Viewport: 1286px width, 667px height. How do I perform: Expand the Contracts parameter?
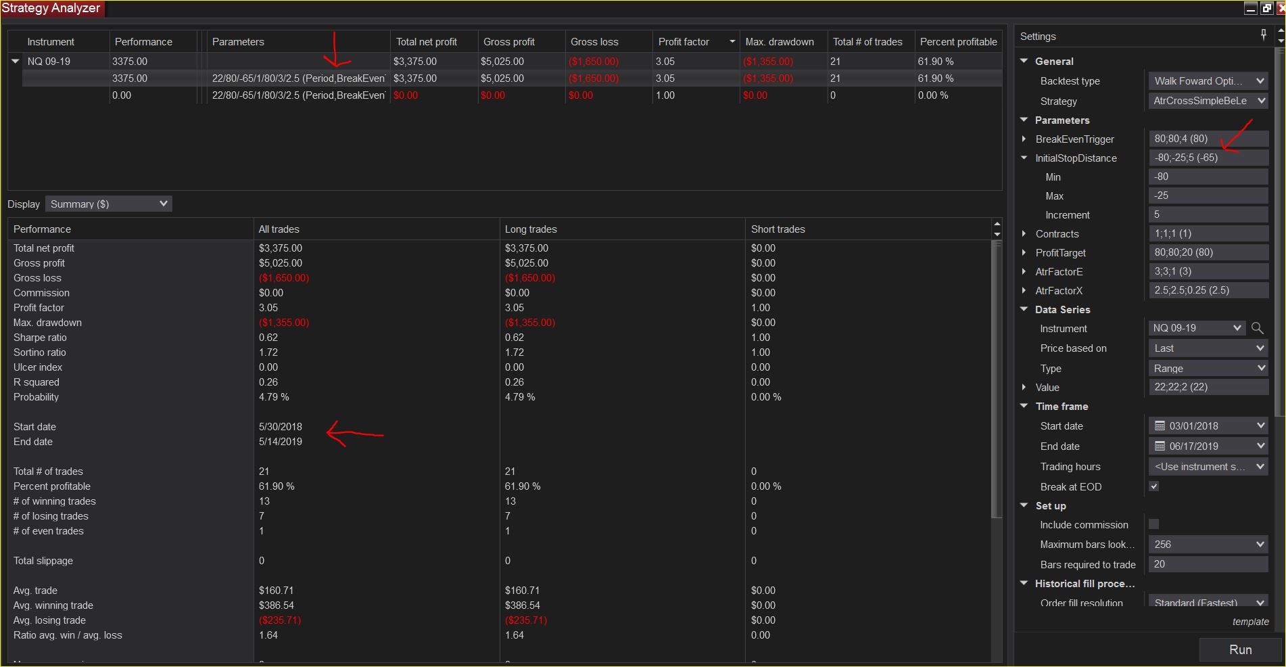1024,233
